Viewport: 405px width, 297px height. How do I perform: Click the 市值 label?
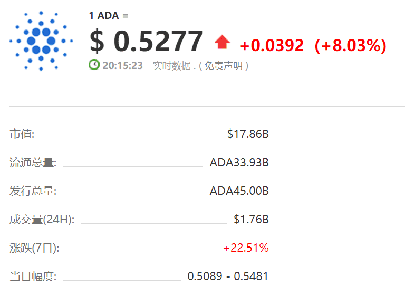(22, 134)
